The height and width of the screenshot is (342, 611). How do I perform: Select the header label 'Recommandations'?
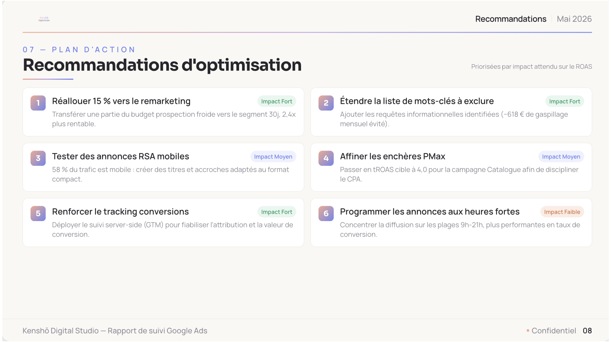point(511,19)
